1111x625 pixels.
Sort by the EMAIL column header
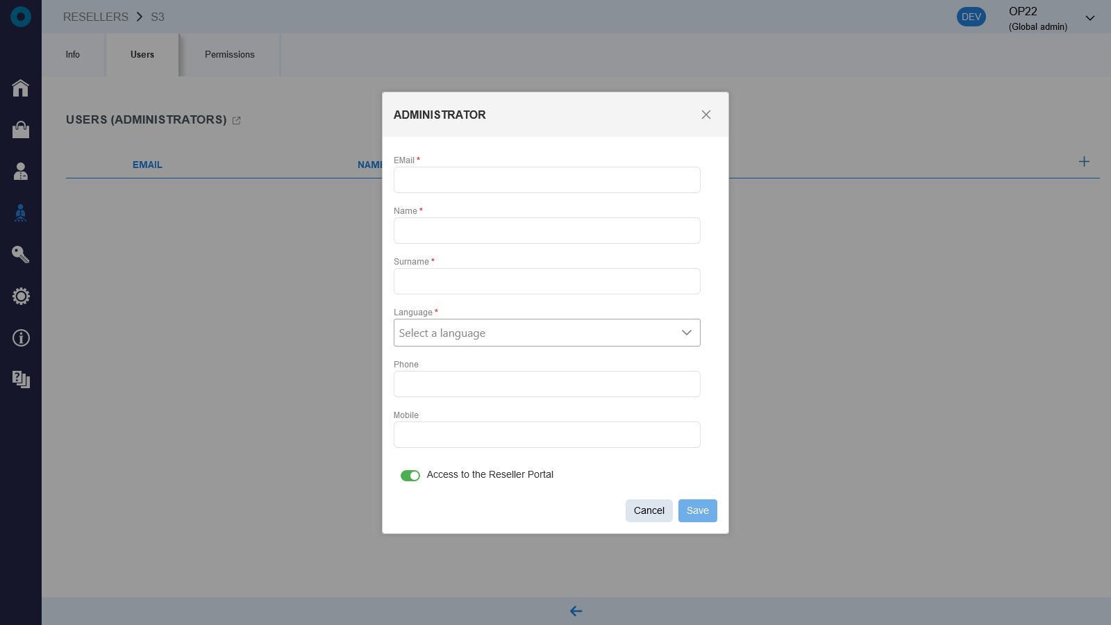[x=147, y=165]
